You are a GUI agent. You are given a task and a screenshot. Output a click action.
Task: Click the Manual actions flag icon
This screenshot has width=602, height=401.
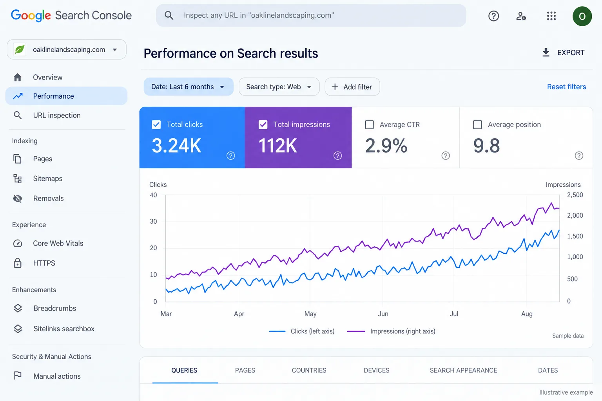click(18, 376)
